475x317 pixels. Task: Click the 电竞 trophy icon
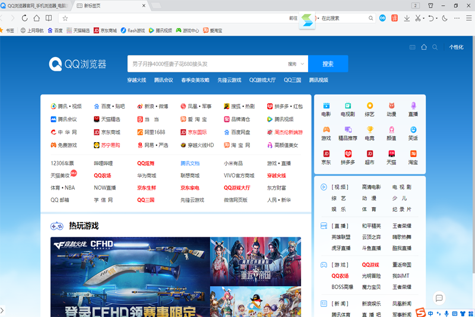tap(369, 130)
